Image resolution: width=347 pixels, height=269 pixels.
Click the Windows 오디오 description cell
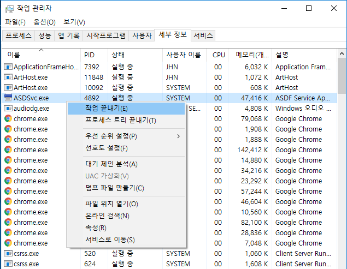[x=303, y=108]
